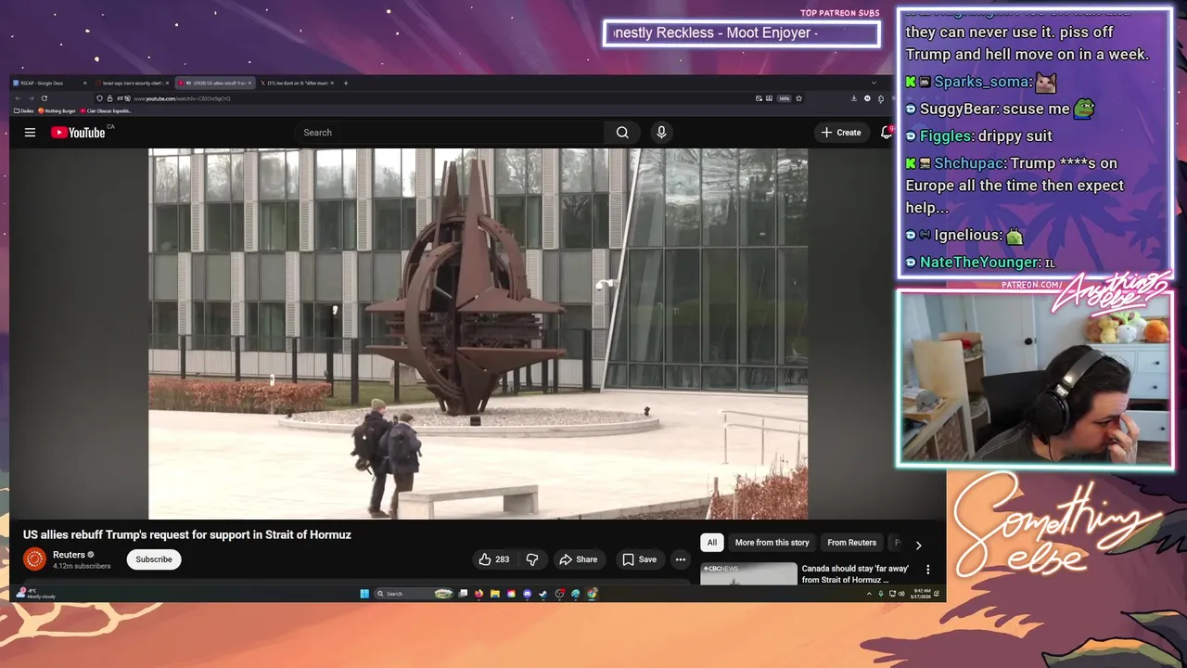The image size is (1187, 668).
Task: Select From Reuters chip
Action: tap(851, 543)
